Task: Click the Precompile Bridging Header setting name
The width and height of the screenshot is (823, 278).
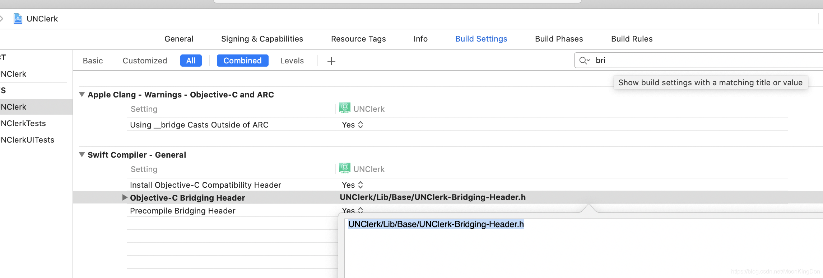Action: click(183, 211)
